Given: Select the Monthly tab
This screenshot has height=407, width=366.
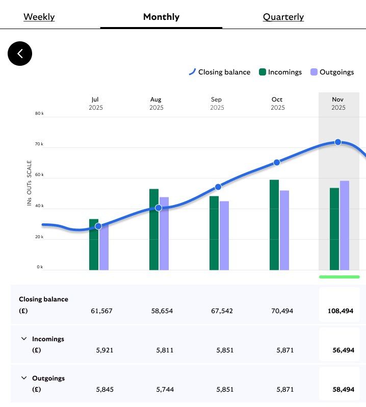Looking at the screenshot, I should 161,17.
